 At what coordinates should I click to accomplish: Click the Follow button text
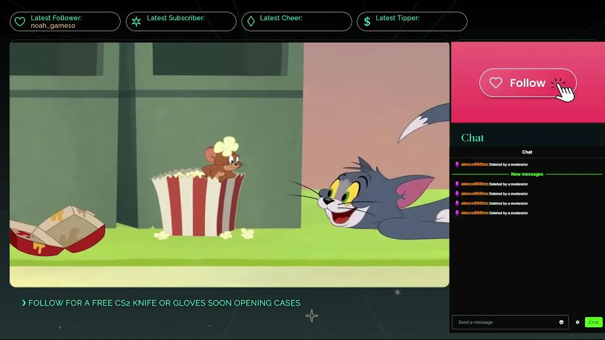tap(527, 83)
